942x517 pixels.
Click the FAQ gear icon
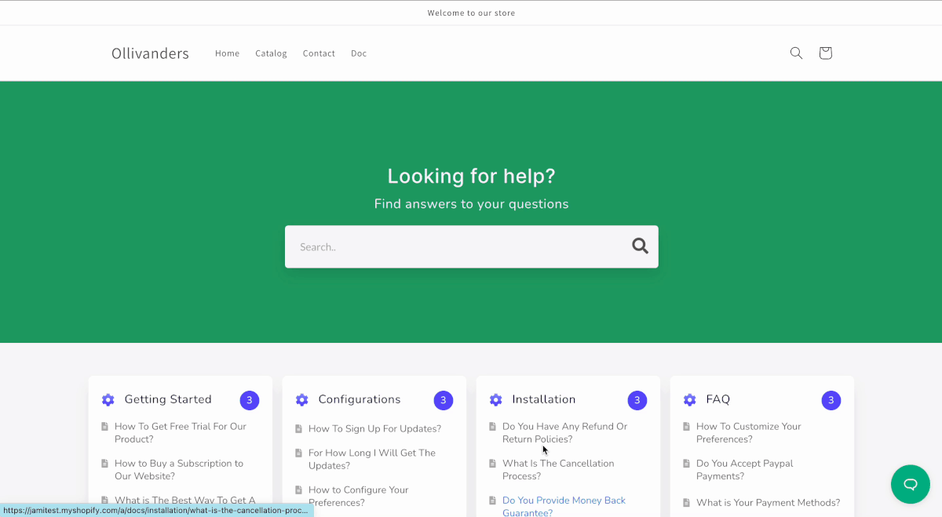coord(690,400)
